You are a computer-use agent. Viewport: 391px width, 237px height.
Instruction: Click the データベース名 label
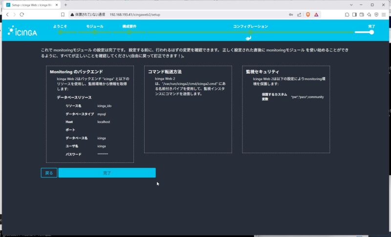pyautogui.click(x=77, y=138)
